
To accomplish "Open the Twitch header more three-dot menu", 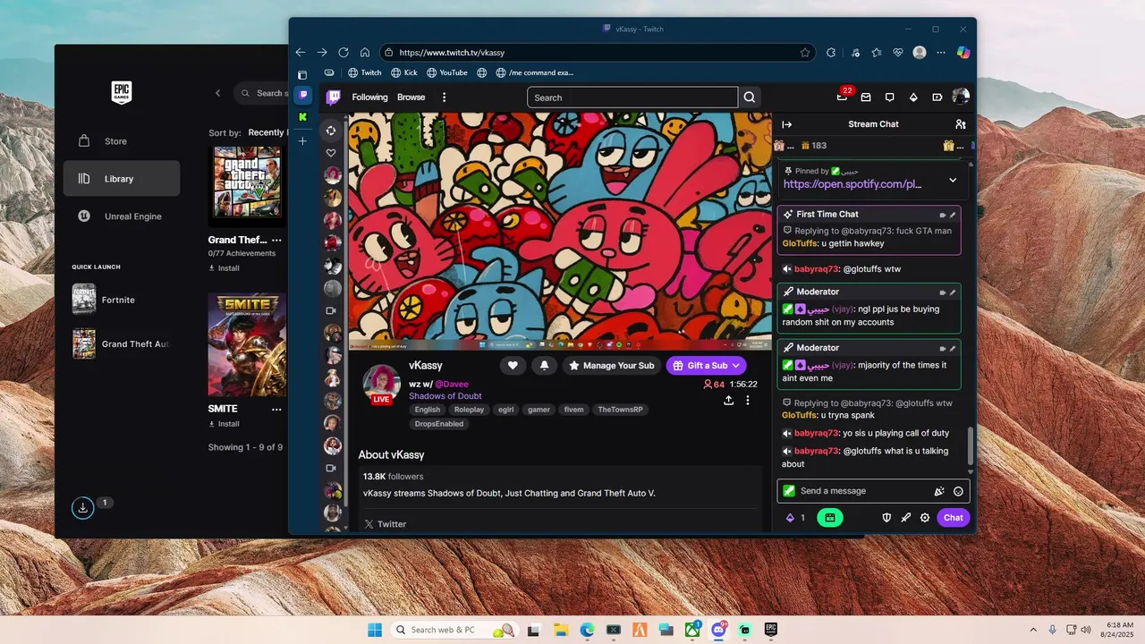I will tap(444, 97).
